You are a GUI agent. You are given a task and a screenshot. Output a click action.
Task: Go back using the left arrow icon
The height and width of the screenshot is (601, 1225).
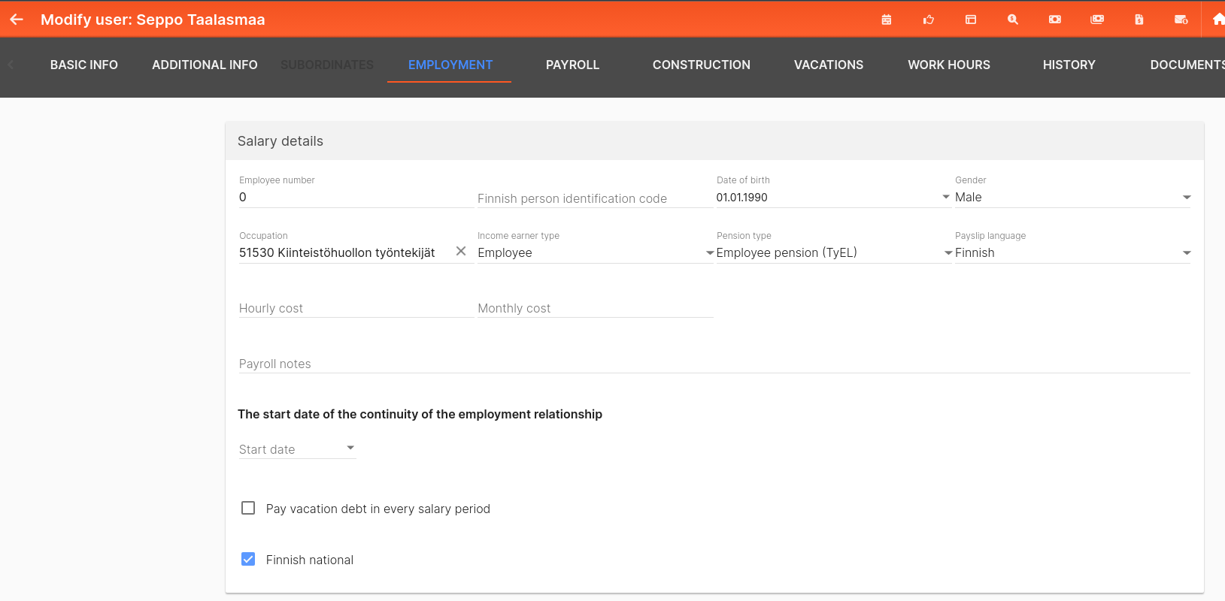coord(17,20)
